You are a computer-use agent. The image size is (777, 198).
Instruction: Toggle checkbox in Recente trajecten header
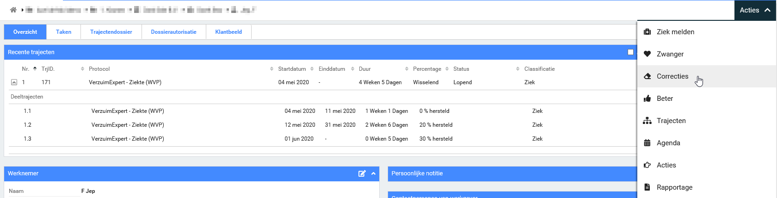coord(630,52)
